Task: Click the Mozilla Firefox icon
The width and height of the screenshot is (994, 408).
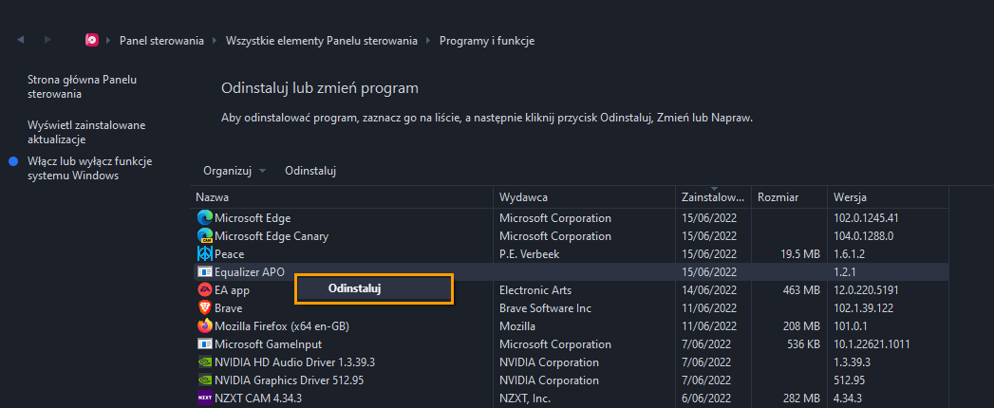Action: pyautogui.click(x=204, y=326)
